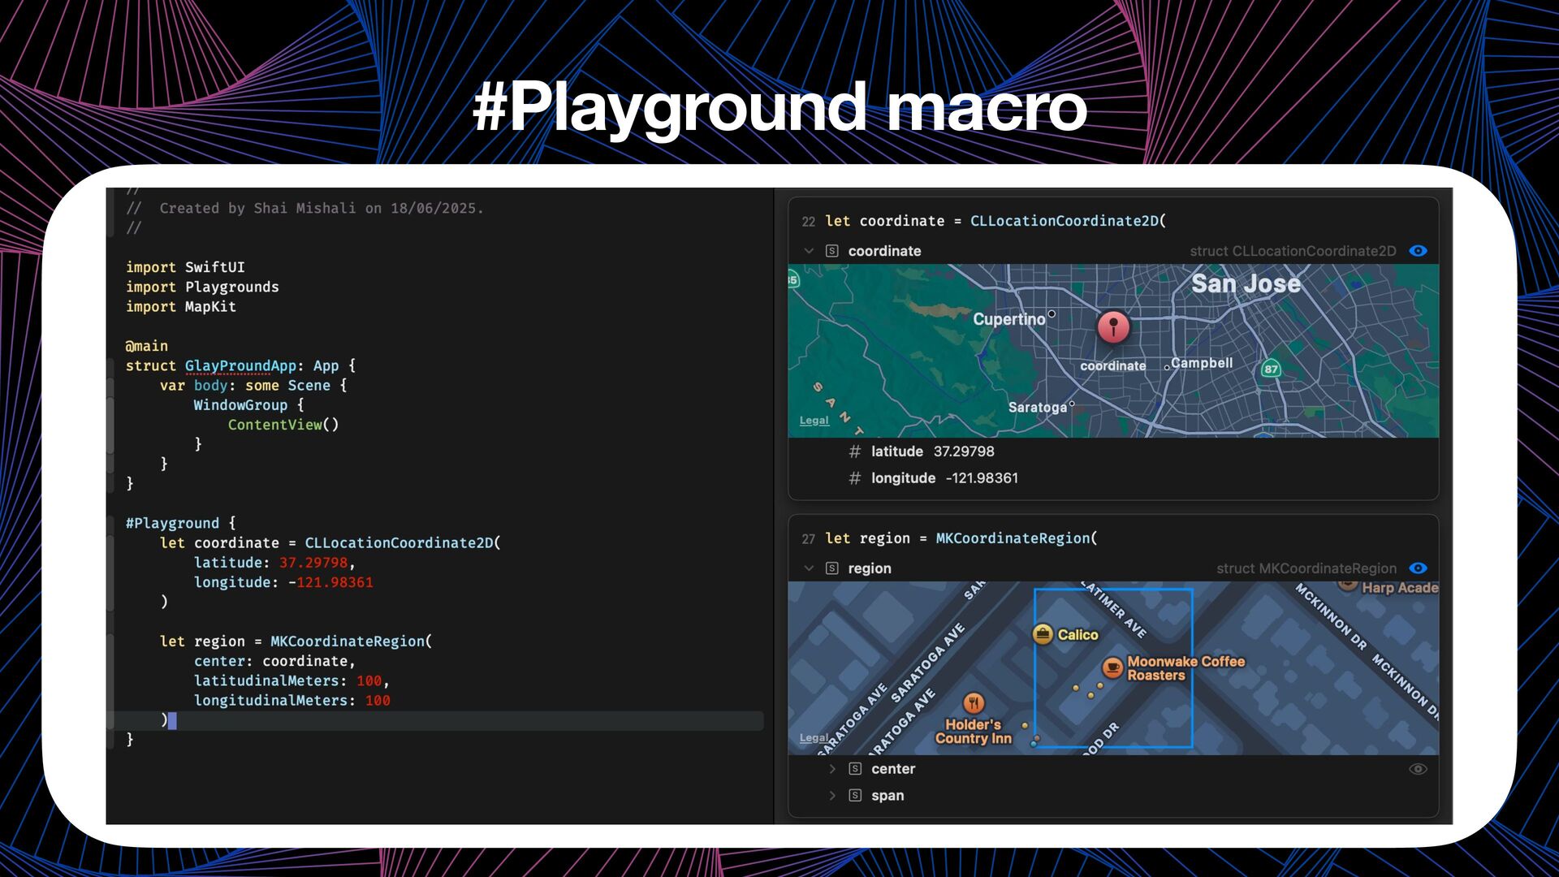Collapse the coordinate result chevron

pyautogui.click(x=809, y=251)
